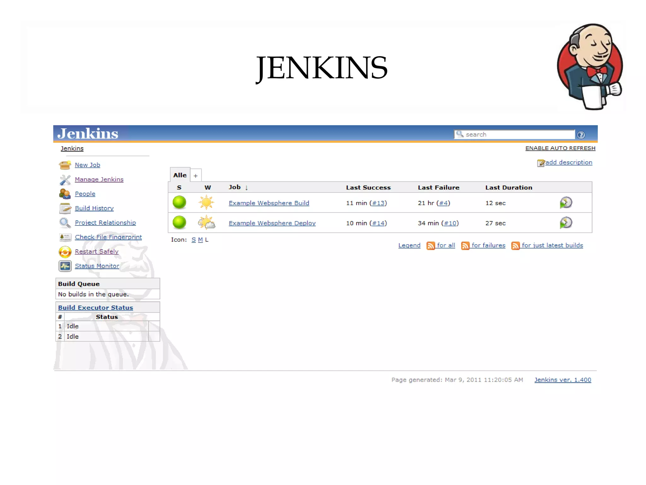Image resolution: width=646 pixels, height=485 pixels.
Task: Schedule a build for Example Websphere Deploy
Action: (566, 223)
